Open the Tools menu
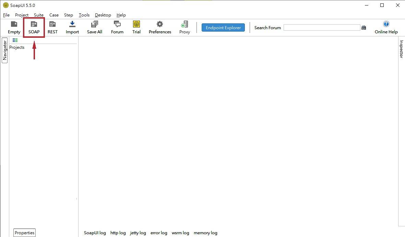The image size is (405, 237). click(x=84, y=15)
